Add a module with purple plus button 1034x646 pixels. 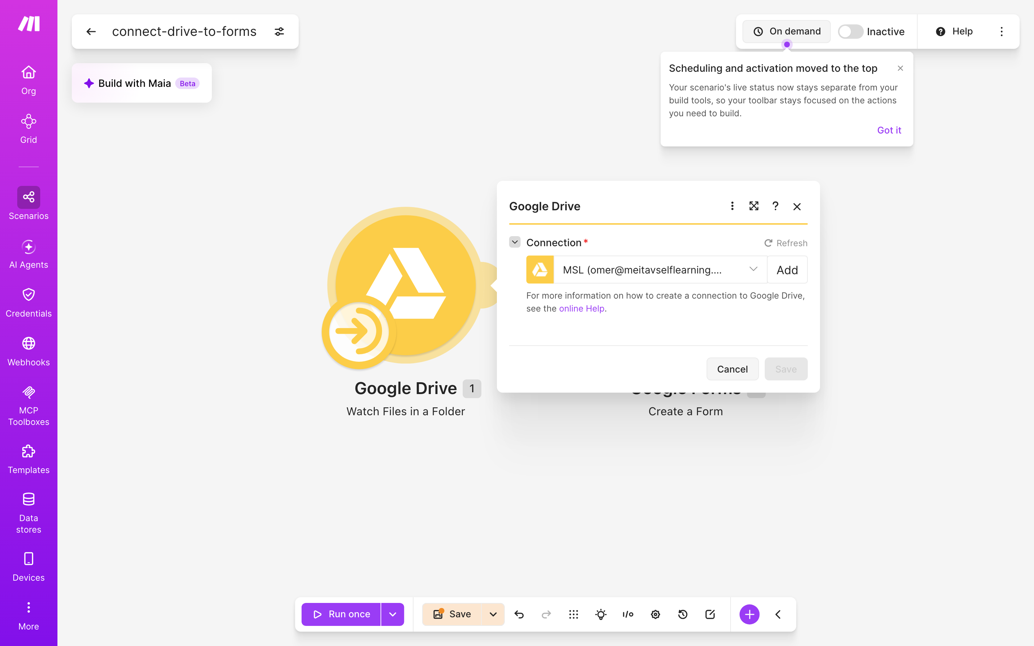coord(749,614)
